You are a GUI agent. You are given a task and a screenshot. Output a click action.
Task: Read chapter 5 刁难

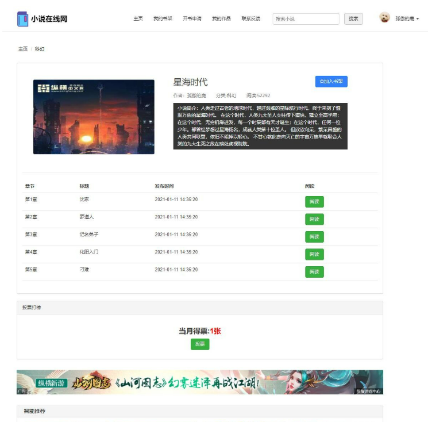[314, 272]
